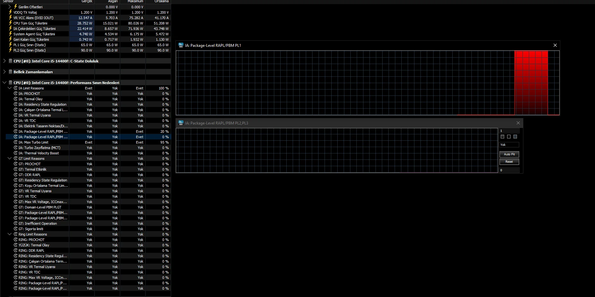
Task: Select the System Agent Güç Tüketimi lightning icon
Action: (11, 34)
